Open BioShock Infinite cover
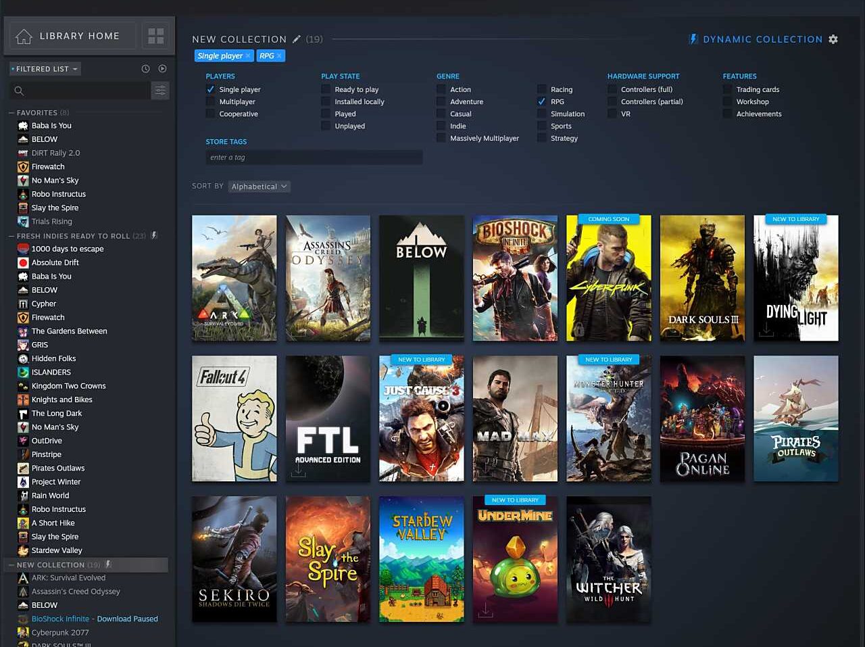Image resolution: width=865 pixels, height=647 pixels. 515,278
